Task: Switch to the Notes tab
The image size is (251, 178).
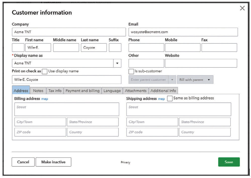Action: click(38, 91)
